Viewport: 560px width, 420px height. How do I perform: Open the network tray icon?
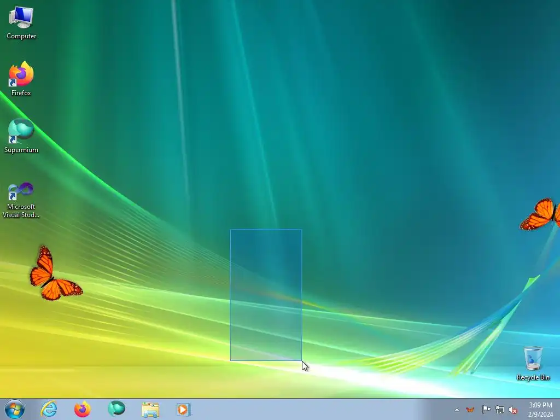(500, 410)
